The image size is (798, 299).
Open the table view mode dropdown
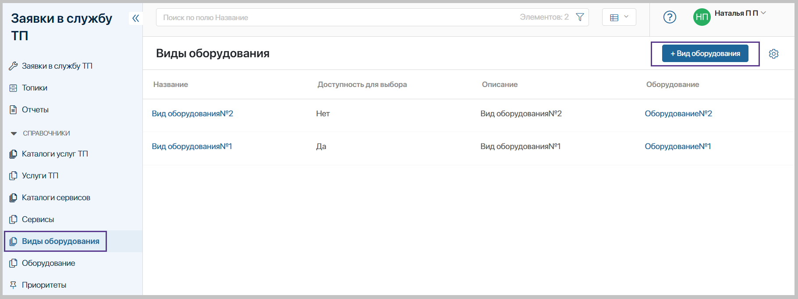(619, 17)
